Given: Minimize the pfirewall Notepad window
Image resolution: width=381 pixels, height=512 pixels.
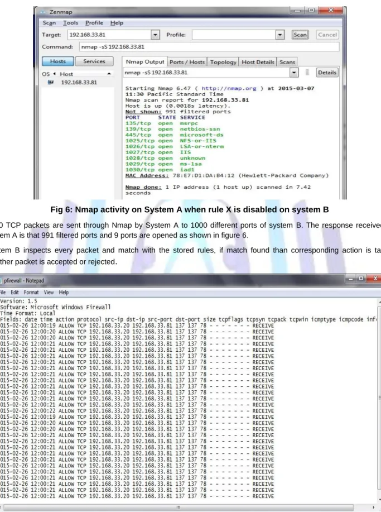Looking at the screenshot, I should coord(351,279).
